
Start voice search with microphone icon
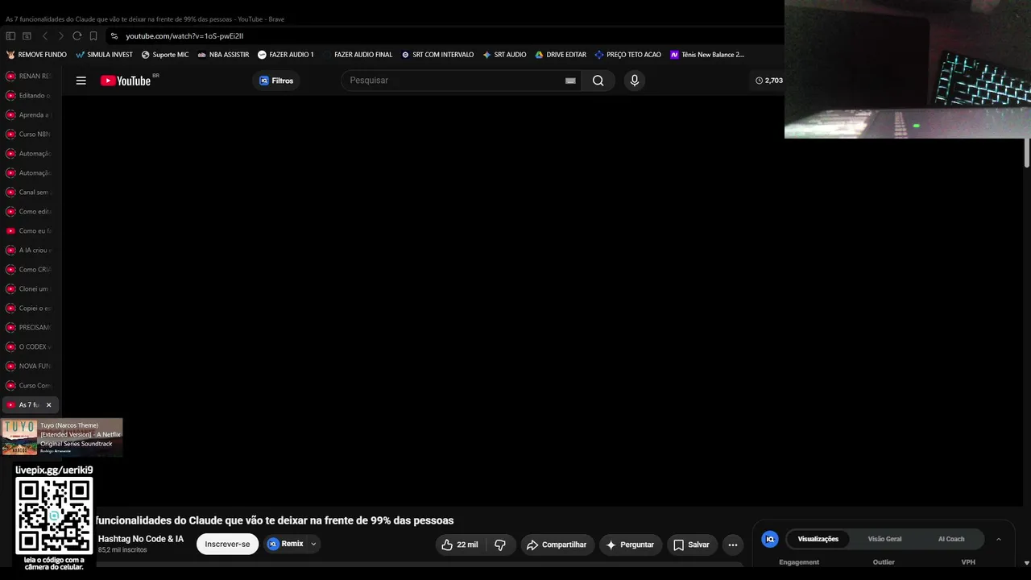click(x=634, y=81)
